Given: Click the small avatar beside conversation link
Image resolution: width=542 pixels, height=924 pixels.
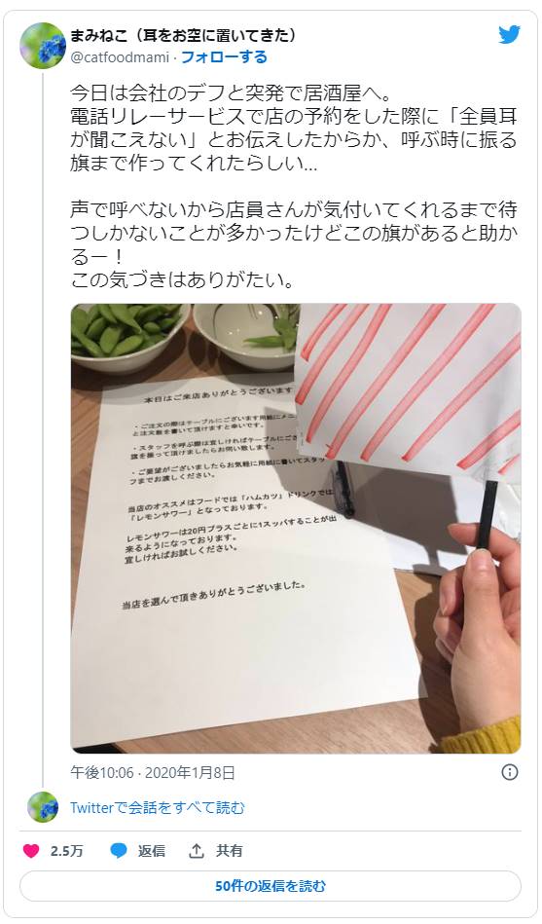Looking at the screenshot, I should pos(43,807).
